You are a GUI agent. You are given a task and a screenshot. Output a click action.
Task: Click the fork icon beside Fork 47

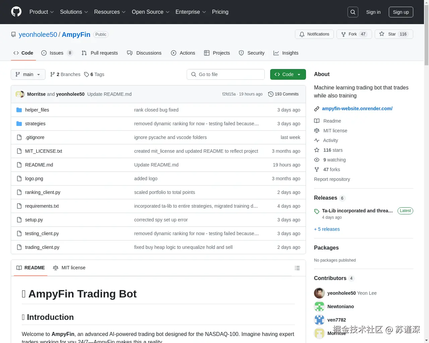pos(344,34)
